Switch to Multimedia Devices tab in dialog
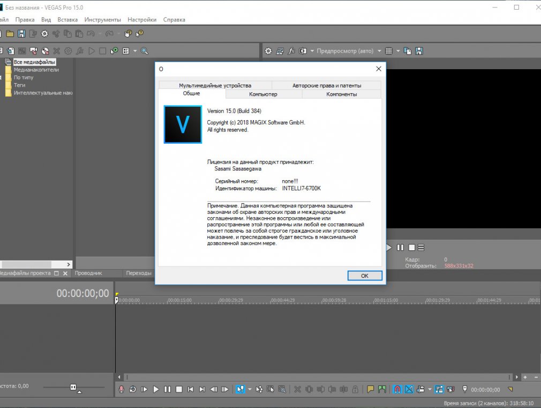This screenshot has height=408, width=541. [215, 85]
